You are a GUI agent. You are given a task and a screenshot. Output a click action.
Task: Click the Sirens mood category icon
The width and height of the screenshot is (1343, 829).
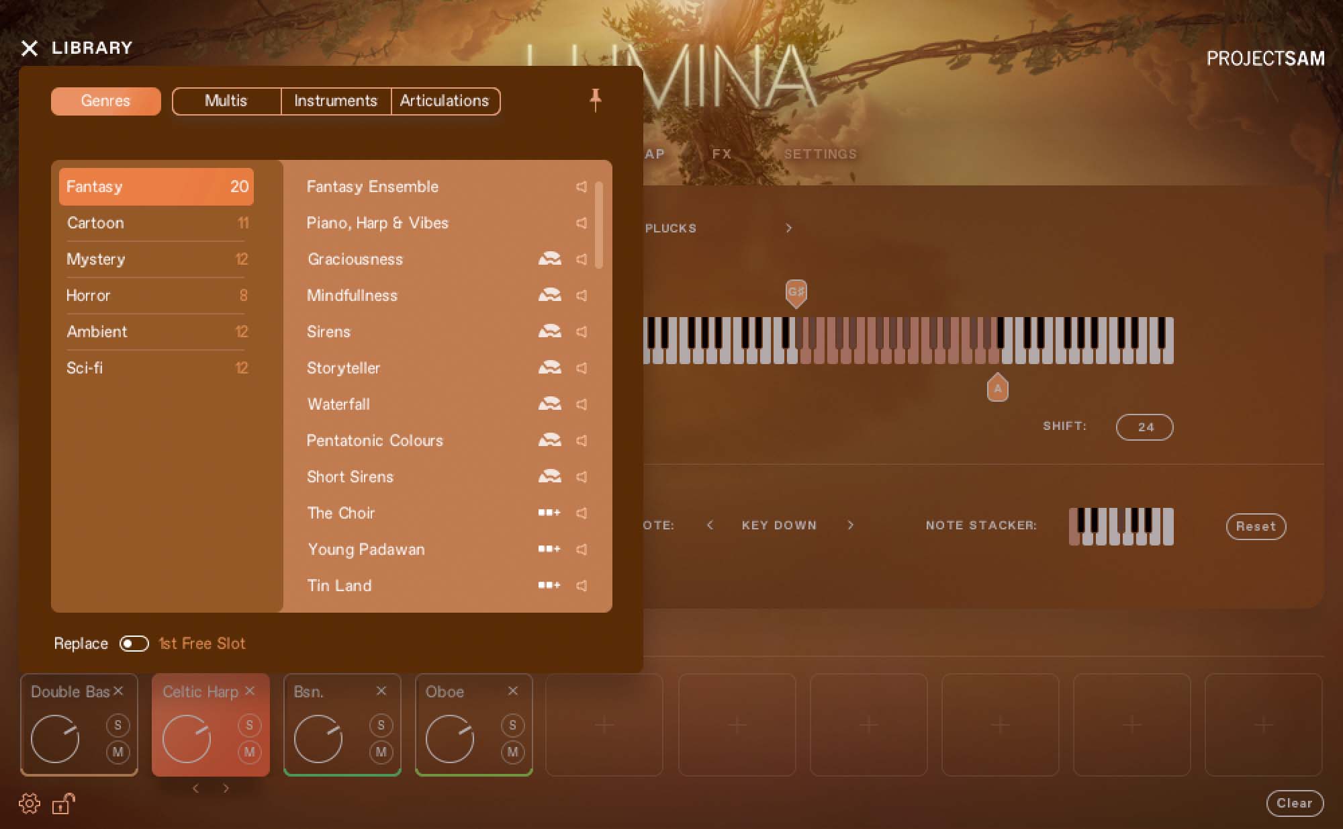click(549, 331)
